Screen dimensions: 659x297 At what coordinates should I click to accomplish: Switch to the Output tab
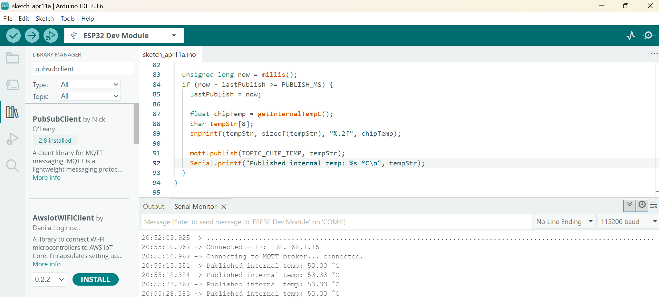pos(154,206)
